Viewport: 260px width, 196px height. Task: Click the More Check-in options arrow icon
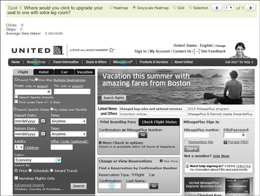(x=100, y=143)
